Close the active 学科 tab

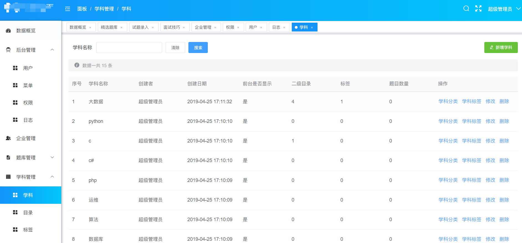pyautogui.click(x=312, y=27)
